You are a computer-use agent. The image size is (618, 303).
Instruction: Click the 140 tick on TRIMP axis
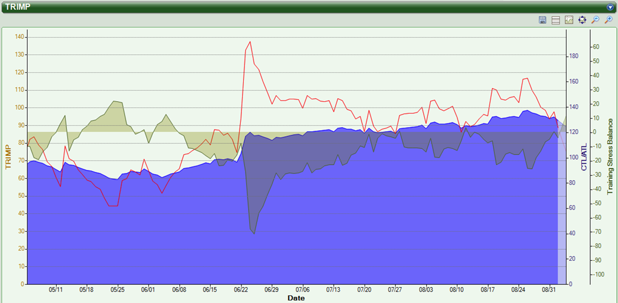[19, 37]
